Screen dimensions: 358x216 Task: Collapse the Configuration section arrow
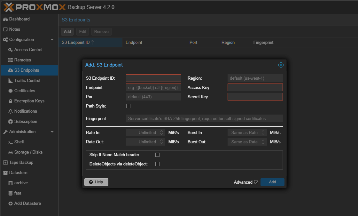(52, 40)
